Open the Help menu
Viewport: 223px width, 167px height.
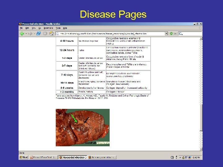(x=65, y=28)
